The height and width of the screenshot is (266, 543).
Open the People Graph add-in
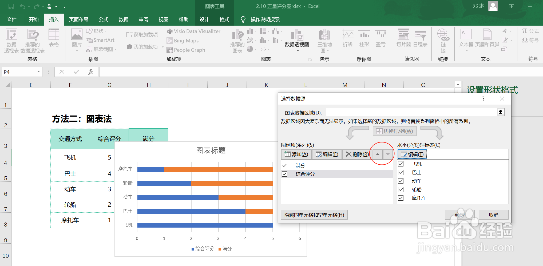click(186, 50)
